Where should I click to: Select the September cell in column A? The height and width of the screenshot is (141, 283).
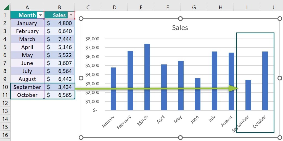click(27, 87)
